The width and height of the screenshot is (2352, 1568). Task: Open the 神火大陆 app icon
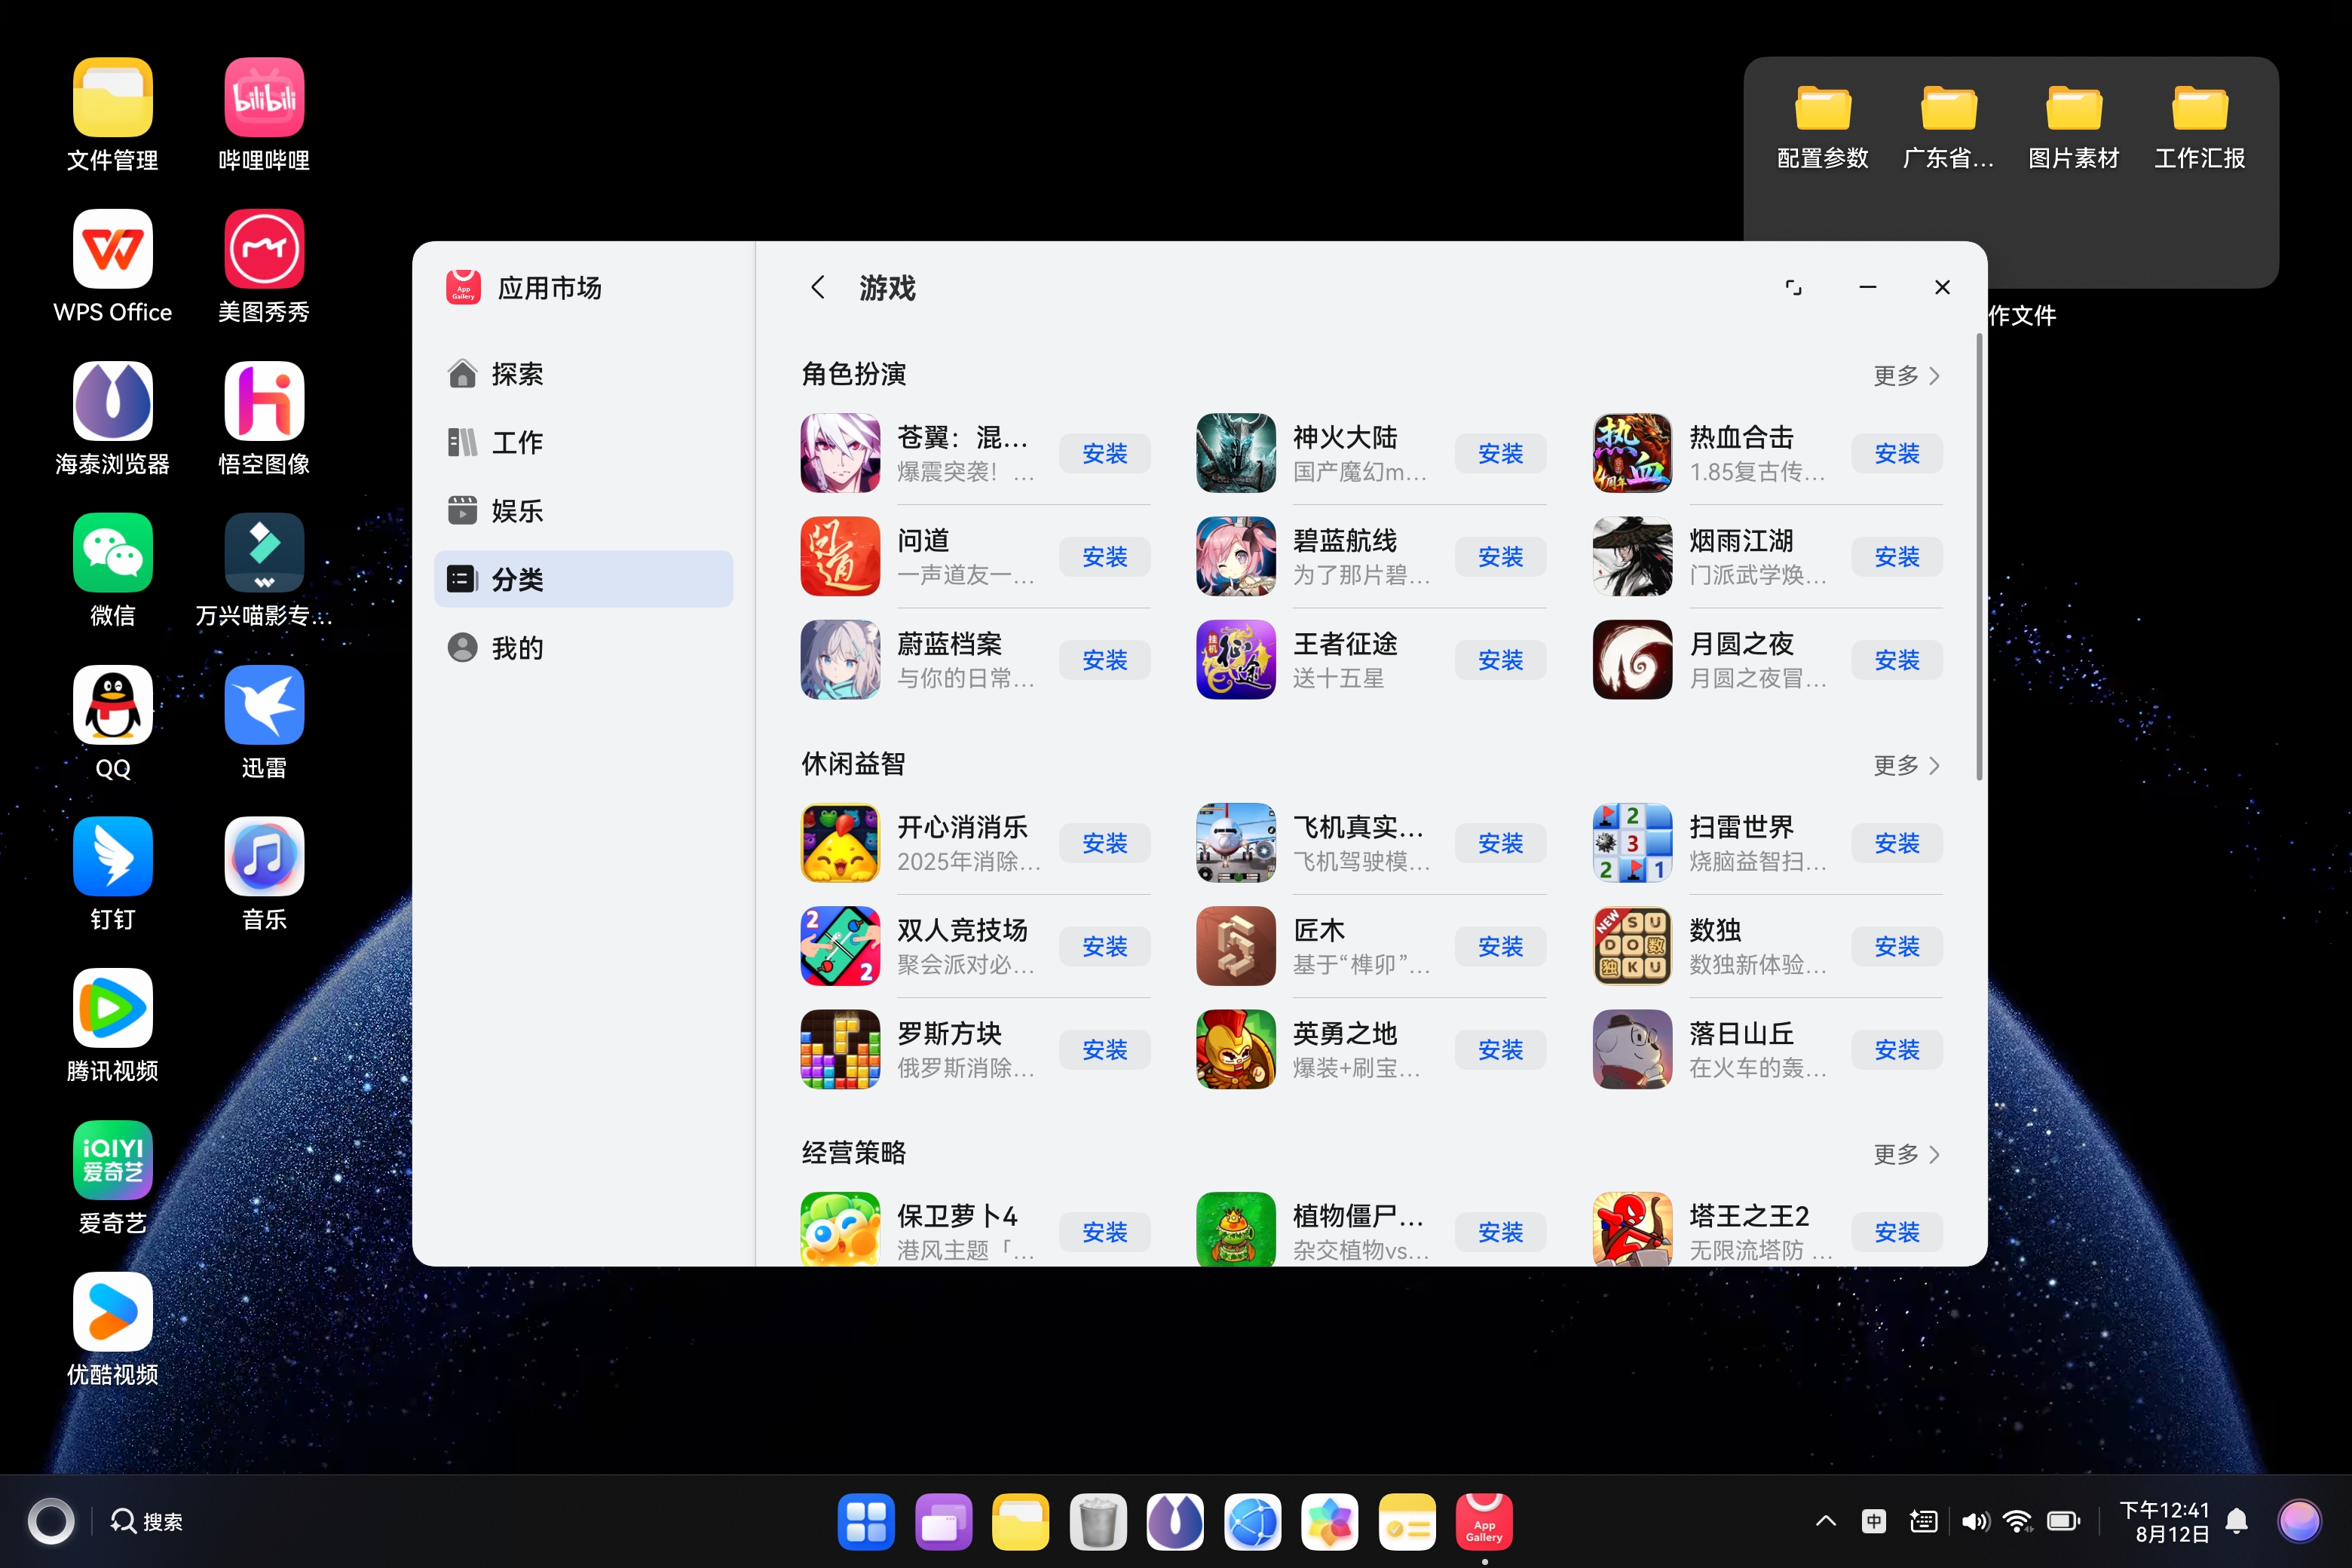1236,453
